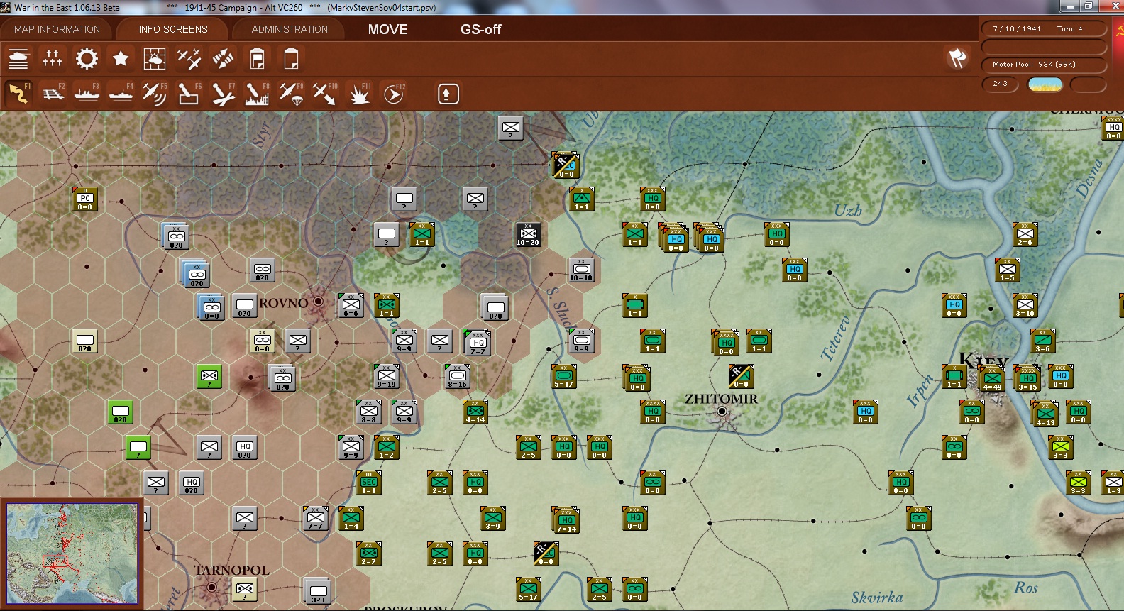Screen dimensions: 1124x611
Task: Select the PC 0=0 unit counter
Action: pyautogui.click(x=85, y=199)
